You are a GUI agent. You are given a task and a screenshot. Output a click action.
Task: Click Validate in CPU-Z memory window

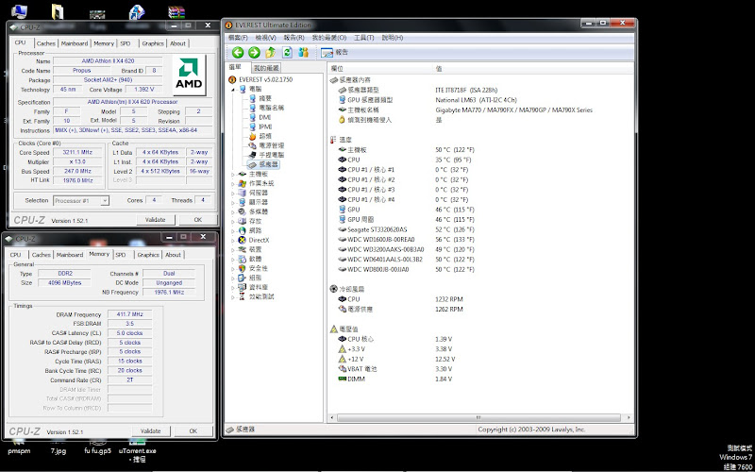click(150, 431)
